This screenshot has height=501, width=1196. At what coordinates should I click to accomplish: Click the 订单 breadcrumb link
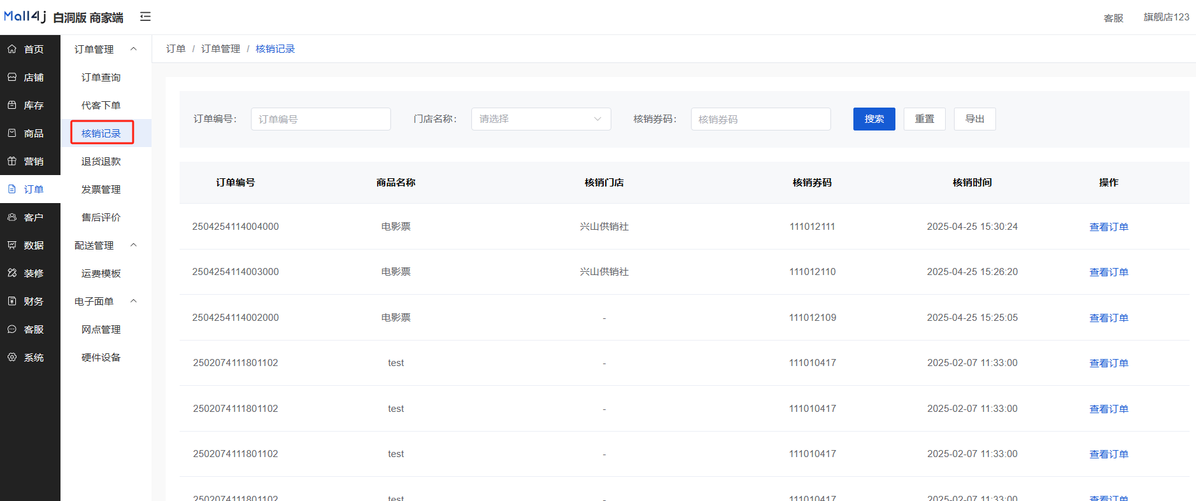point(176,49)
